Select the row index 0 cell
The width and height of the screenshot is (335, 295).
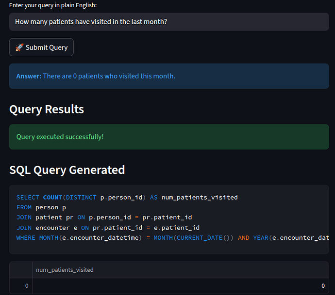(21, 286)
